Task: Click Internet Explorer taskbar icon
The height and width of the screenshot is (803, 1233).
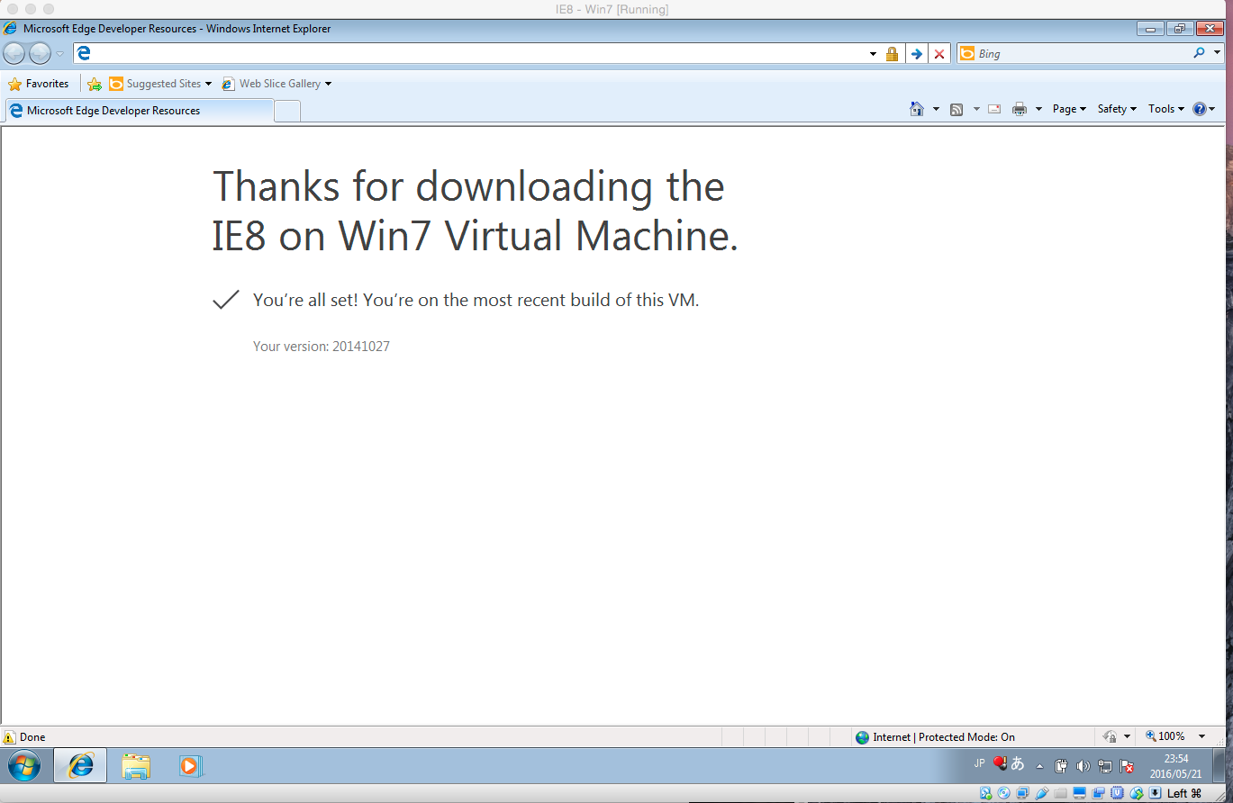Action: 81,766
